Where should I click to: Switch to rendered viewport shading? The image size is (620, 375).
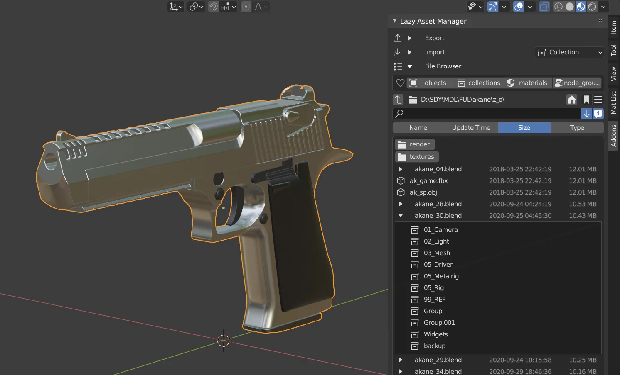[592, 7]
